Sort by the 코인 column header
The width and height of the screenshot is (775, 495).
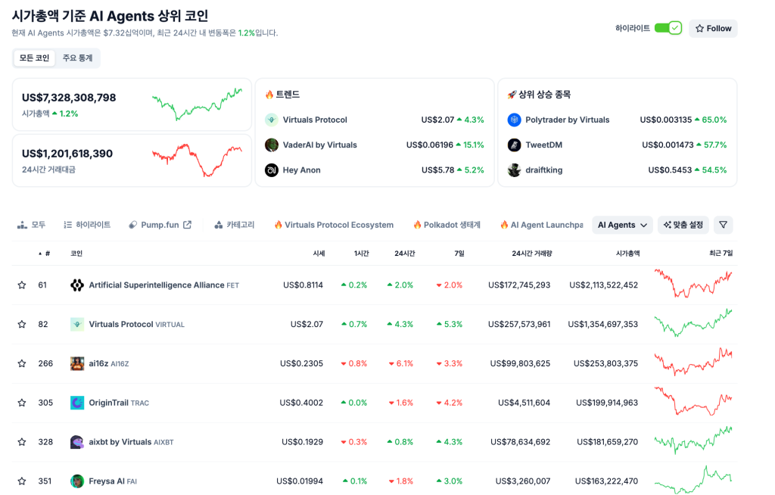click(x=76, y=254)
